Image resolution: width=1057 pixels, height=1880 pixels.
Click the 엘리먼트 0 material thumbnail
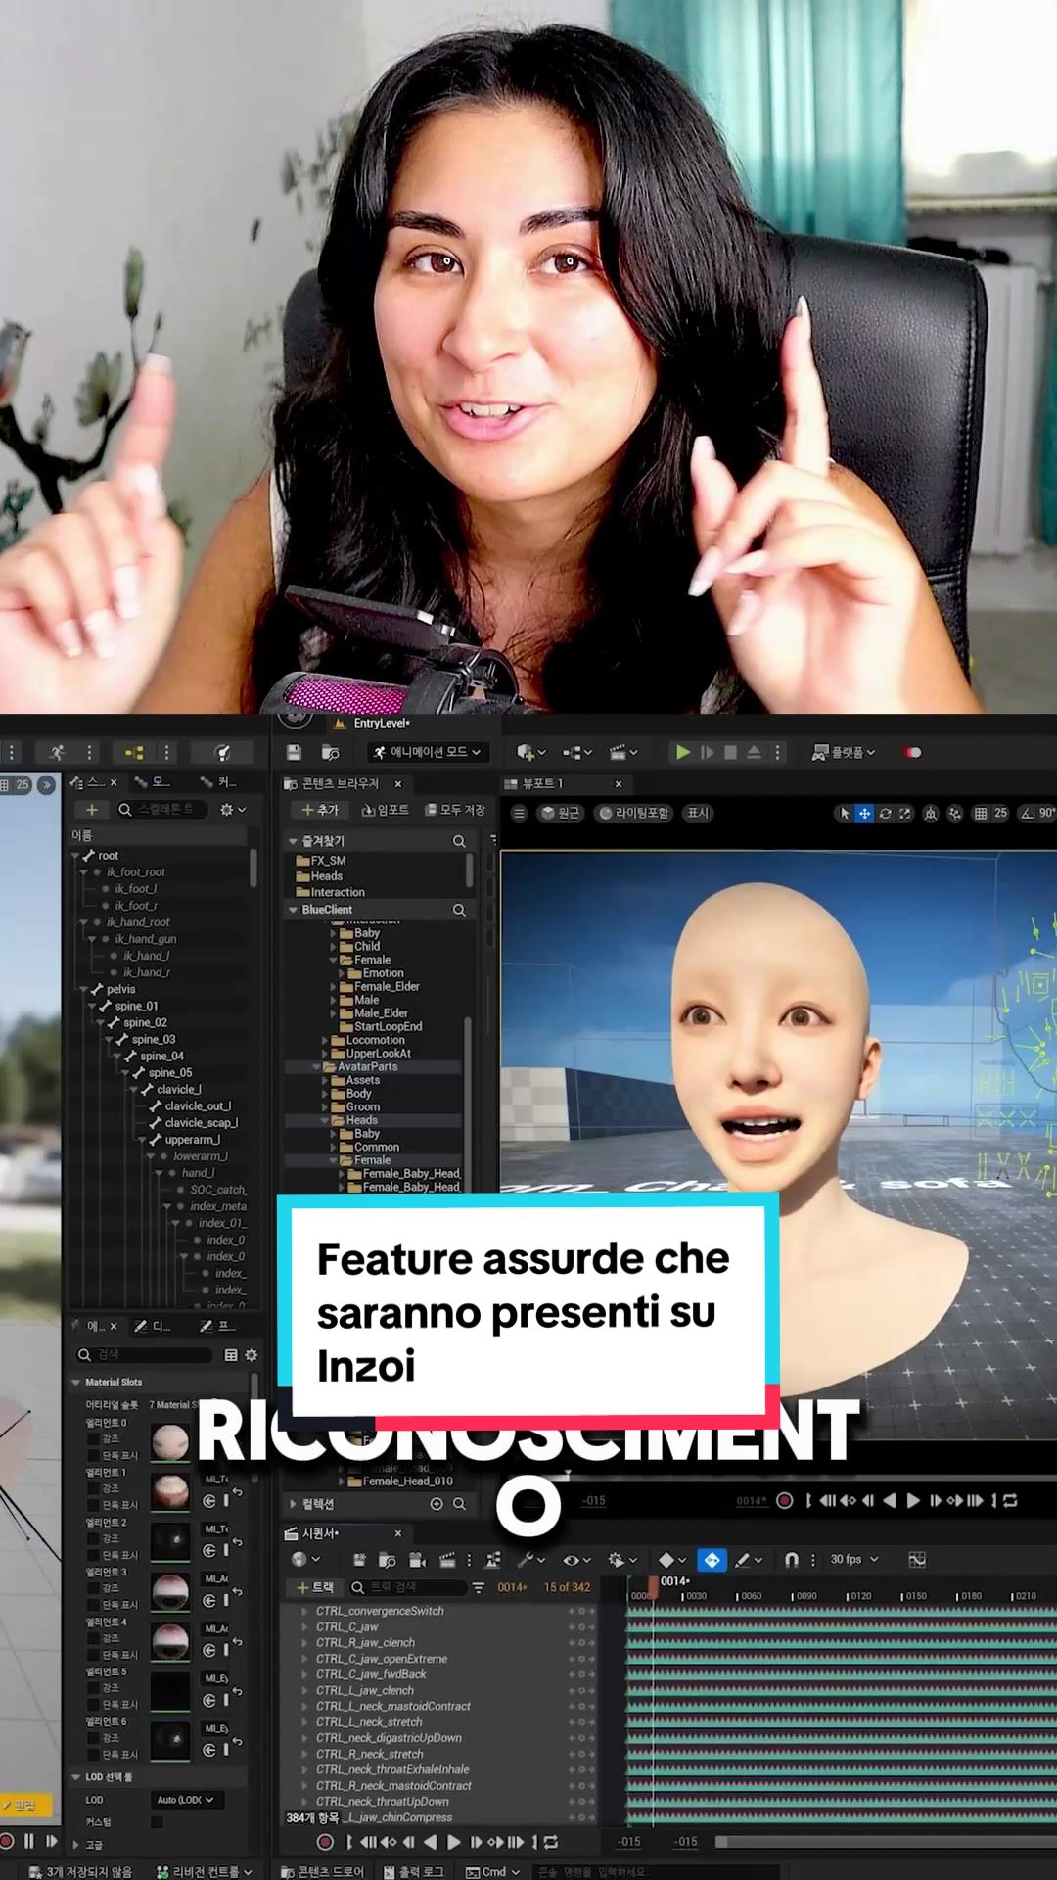coord(170,1441)
